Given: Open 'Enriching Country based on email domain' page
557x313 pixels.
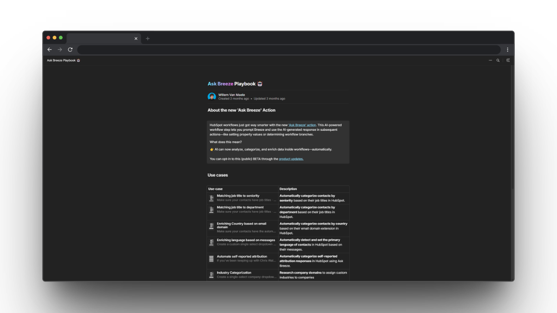Looking at the screenshot, I should [241, 226].
